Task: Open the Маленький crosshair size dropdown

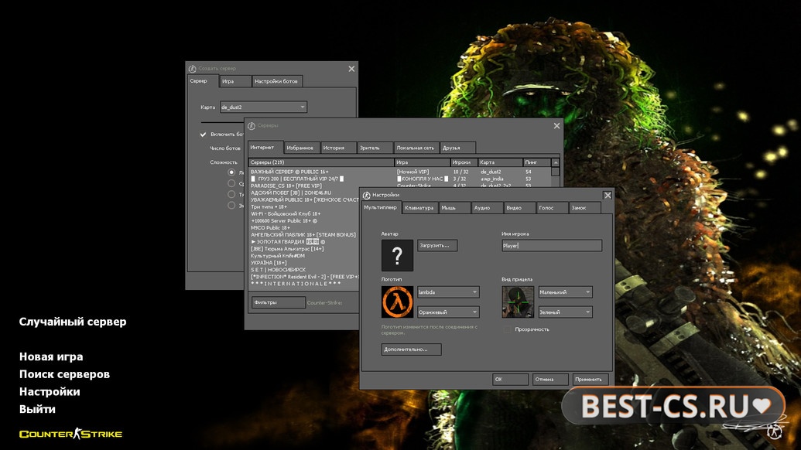Action: pos(565,291)
